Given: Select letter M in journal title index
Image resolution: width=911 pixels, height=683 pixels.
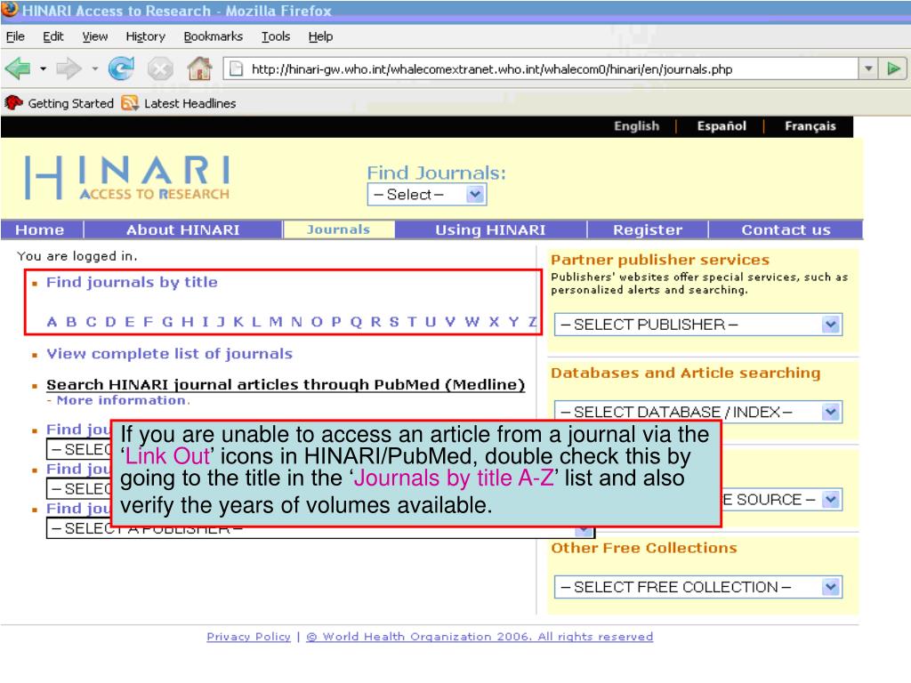Looking at the screenshot, I should pyautogui.click(x=276, y=322).
